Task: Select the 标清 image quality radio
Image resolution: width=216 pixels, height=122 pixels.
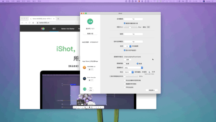Action: [125, 64]
